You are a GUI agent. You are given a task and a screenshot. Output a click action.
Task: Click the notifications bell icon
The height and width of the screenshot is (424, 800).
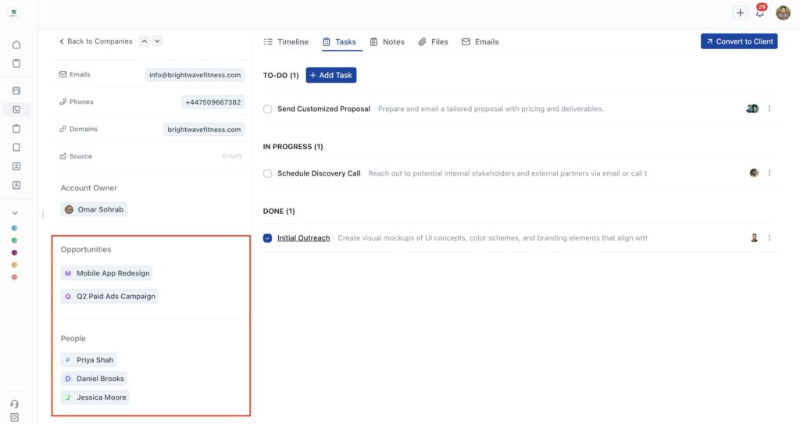(759, 13)
